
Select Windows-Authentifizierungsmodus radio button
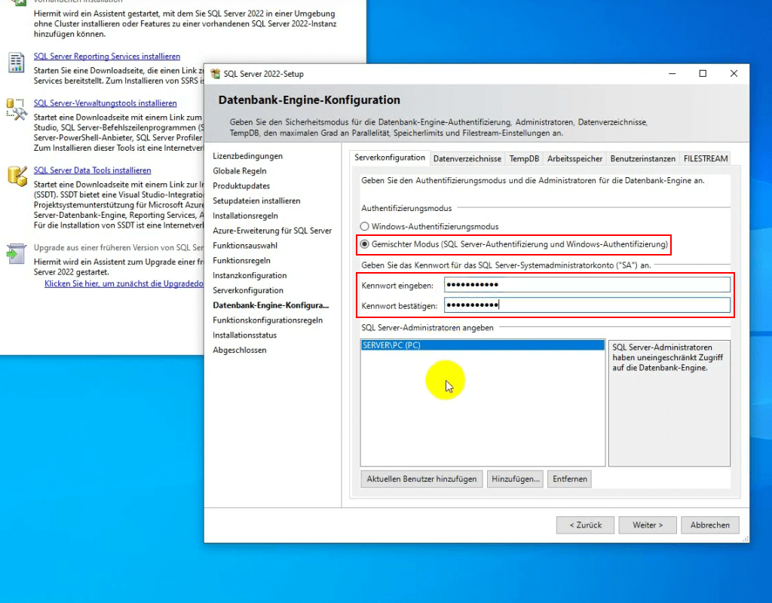(366, 226)
